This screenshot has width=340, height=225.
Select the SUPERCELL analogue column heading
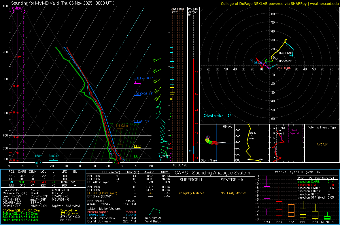191,180
